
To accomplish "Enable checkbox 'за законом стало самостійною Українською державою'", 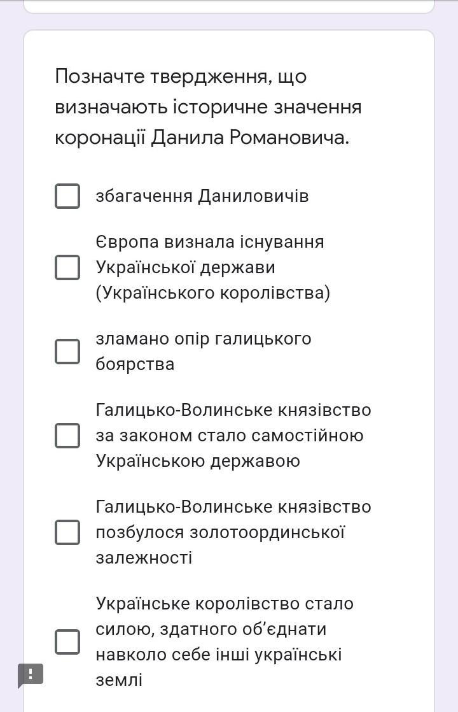I will click(67, 436).
